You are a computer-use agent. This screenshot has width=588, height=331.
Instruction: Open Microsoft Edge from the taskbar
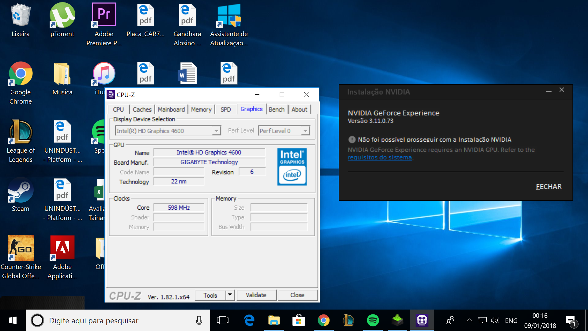[249, 321]
